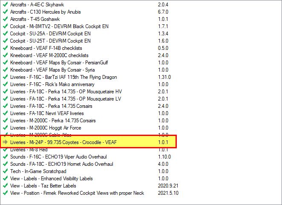
Task: Click version 4.0.0 of Hornet Audio Overhaul
Action: pos(163,164)
